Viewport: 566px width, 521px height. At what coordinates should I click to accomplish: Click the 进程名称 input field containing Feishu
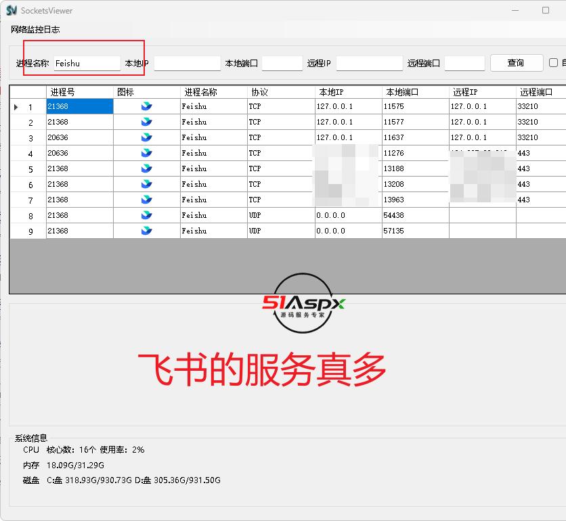[x=87, y=63]
